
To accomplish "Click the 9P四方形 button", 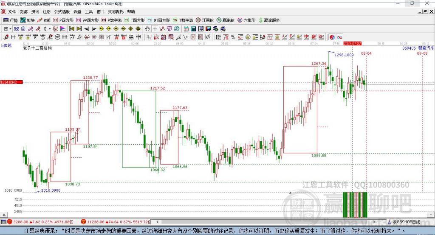I will coord(88,20).
